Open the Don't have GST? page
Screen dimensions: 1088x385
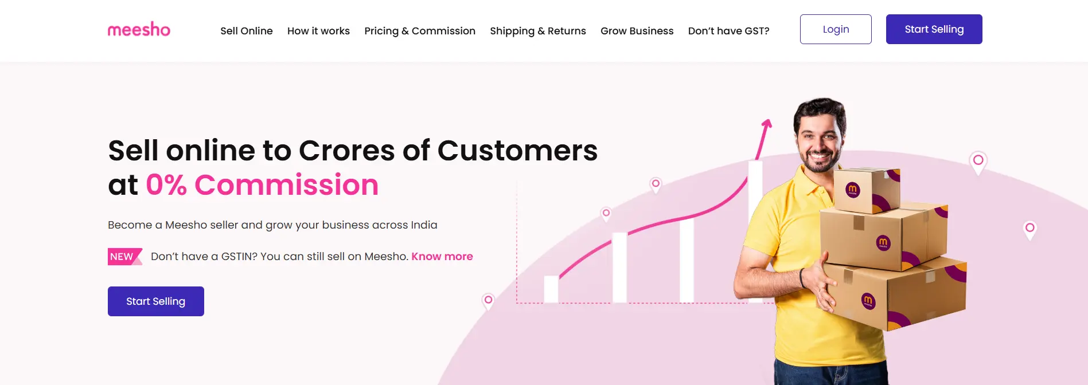728,31
